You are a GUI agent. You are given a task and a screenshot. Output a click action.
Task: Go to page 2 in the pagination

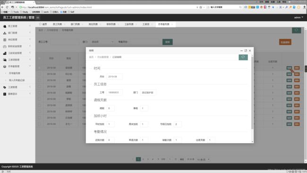click(x=143, y=159)
